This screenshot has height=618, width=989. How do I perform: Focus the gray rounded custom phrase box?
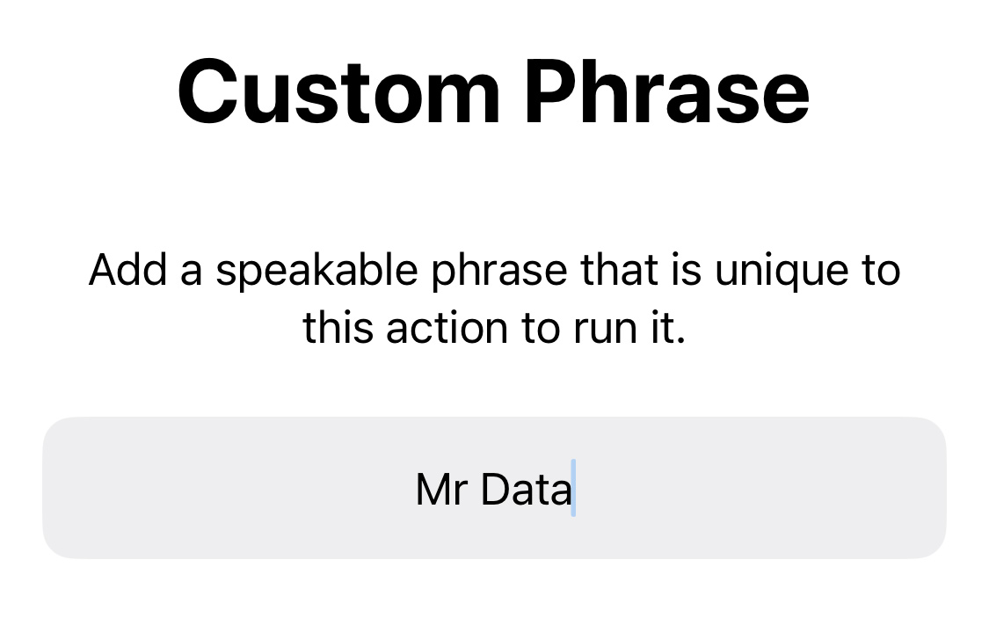coord(494,488)
